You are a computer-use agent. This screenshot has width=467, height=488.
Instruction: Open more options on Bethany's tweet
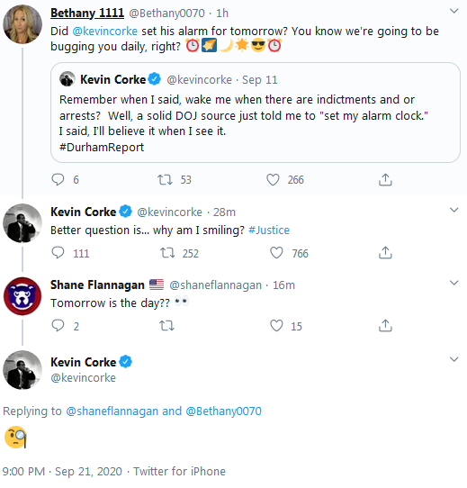(x=454, y=11)
